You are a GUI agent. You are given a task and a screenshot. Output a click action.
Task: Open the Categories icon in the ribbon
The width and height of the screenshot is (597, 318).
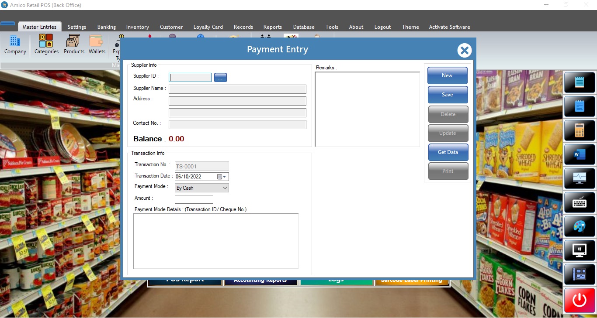pyautogui.click(x=46, y=45)
